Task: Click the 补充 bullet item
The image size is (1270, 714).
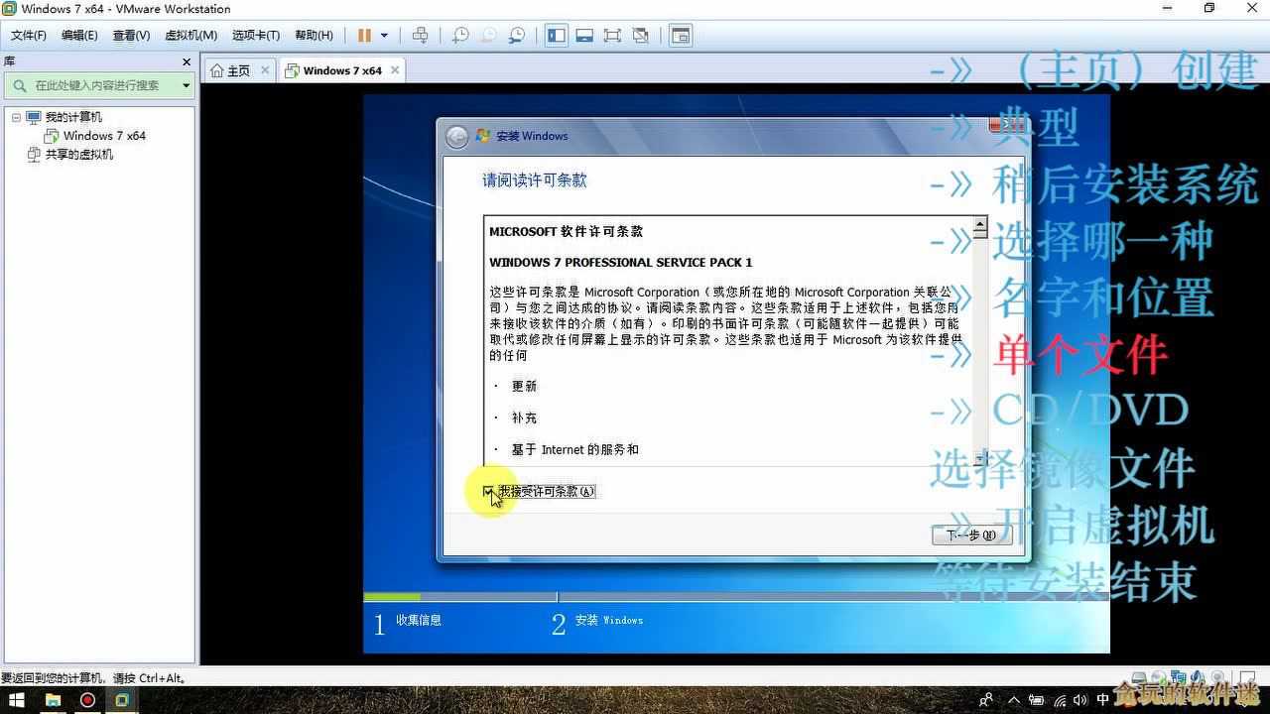Action: click(524, 418)
